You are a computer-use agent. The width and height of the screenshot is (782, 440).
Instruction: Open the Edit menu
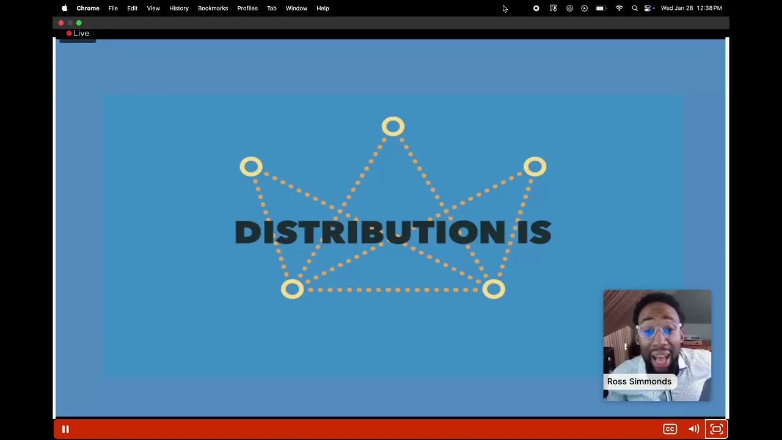(132, 8)
